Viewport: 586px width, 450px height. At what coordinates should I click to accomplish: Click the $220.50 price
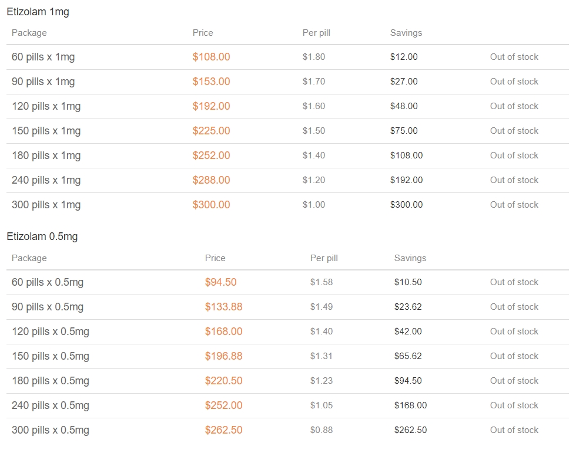[x=223, y=381]
